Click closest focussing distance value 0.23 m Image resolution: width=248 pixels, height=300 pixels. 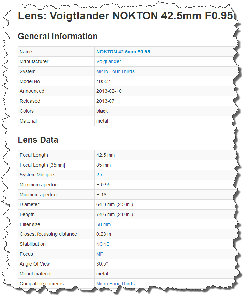pyautogui.click(x=104, y=234)
